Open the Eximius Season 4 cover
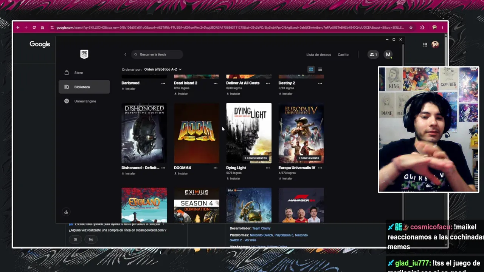The image size is (484, 272). pos(196,205)
